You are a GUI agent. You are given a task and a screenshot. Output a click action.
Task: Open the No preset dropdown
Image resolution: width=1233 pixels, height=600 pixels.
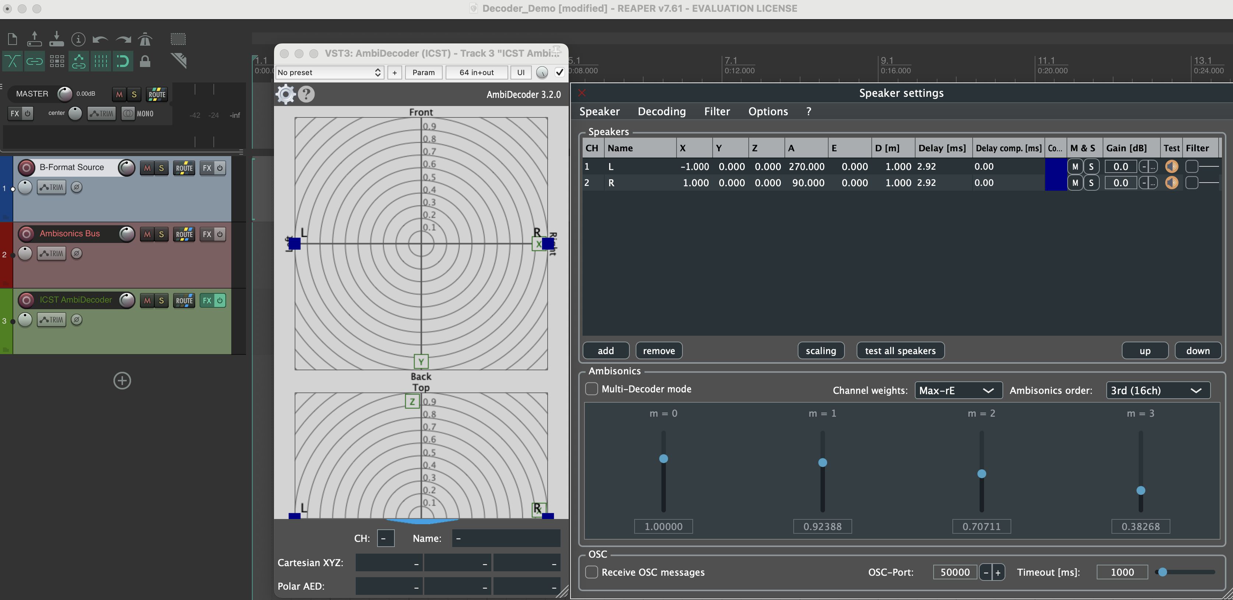coord(330,72)
